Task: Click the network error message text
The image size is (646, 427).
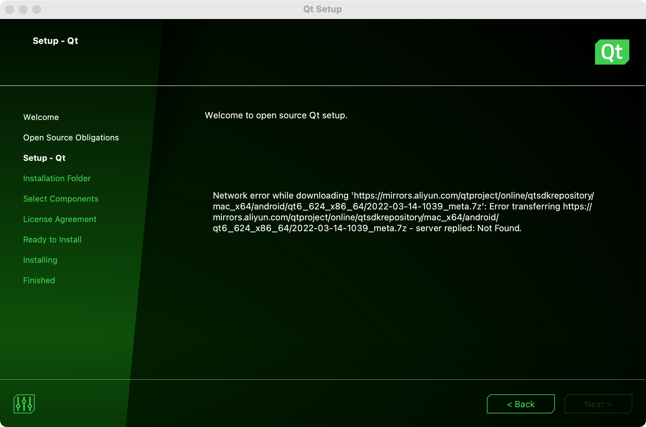Action: point(403,212)
